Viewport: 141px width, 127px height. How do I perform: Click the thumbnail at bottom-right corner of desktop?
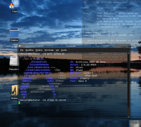135,124
